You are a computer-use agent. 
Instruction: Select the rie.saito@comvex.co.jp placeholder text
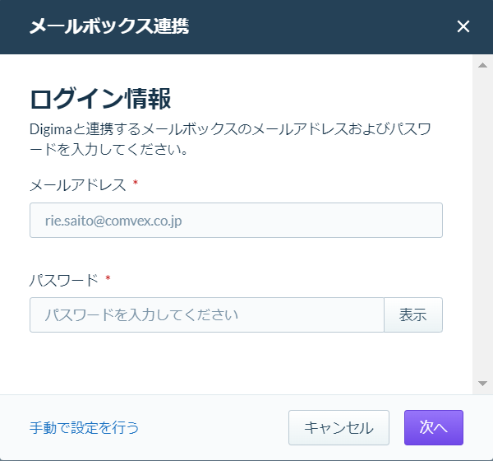point(113,221)
